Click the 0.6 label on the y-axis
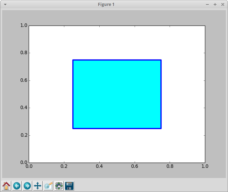The image size is (228, 192). 24,80
